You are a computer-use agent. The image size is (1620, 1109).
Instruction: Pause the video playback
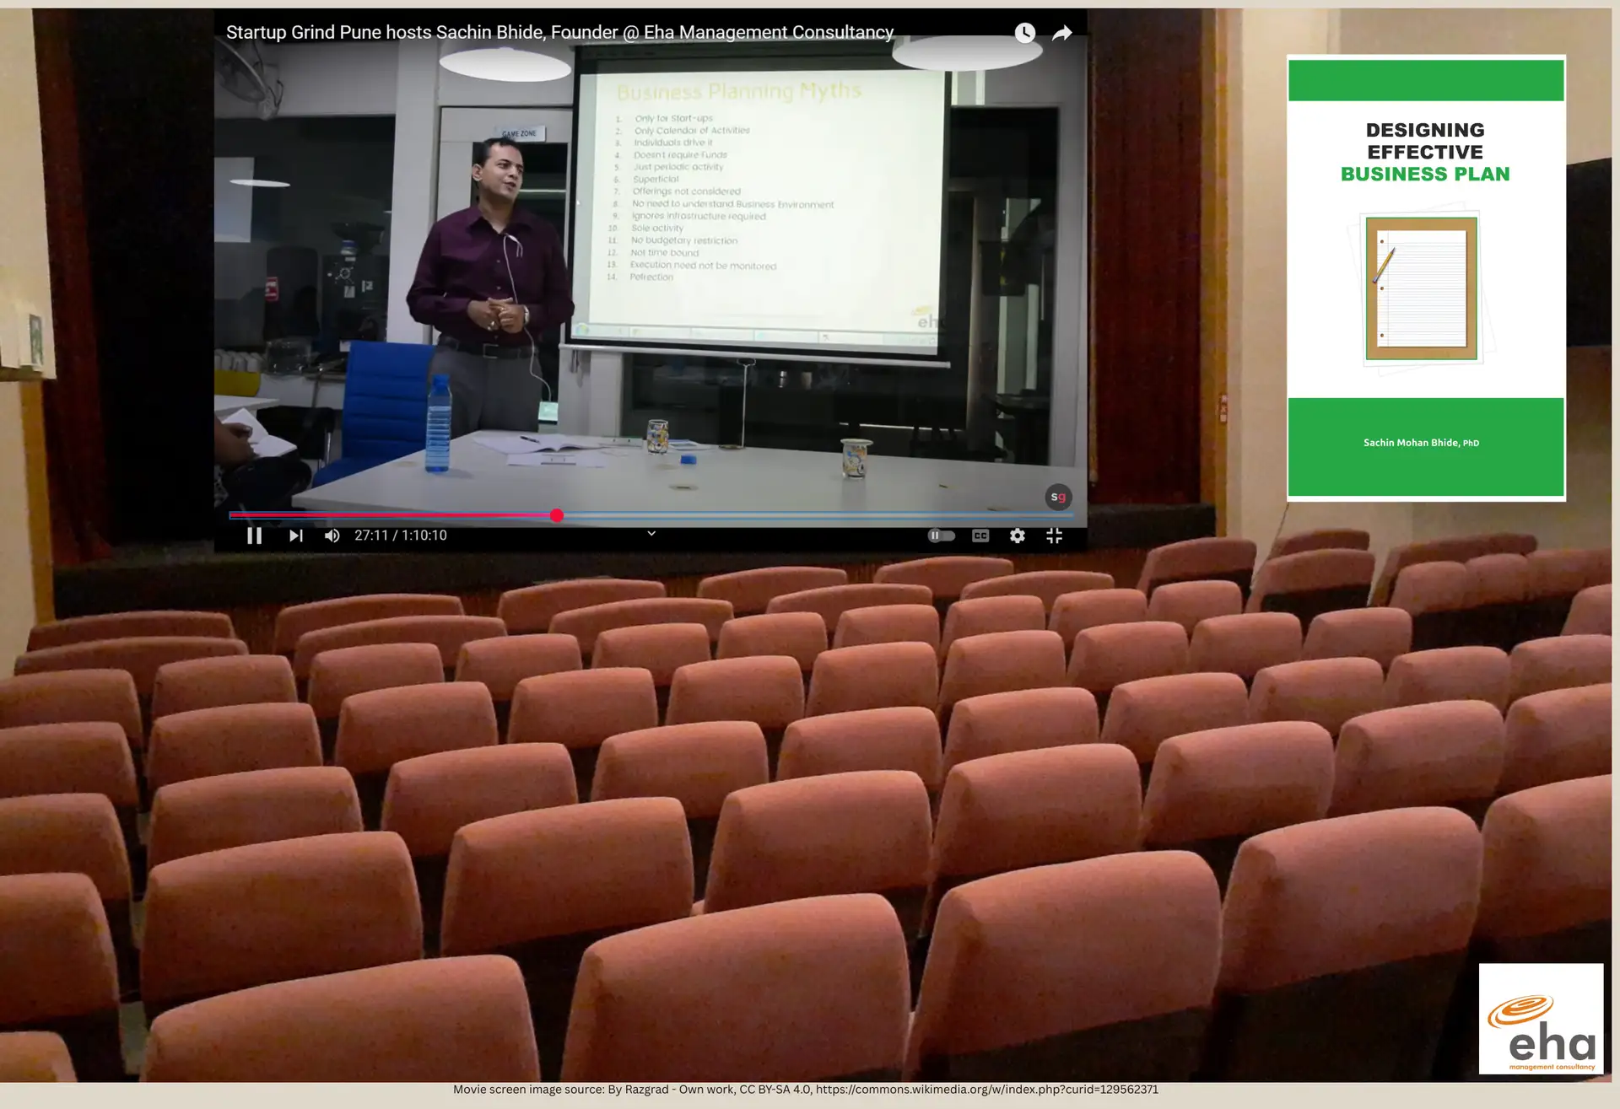pos(254,536)
